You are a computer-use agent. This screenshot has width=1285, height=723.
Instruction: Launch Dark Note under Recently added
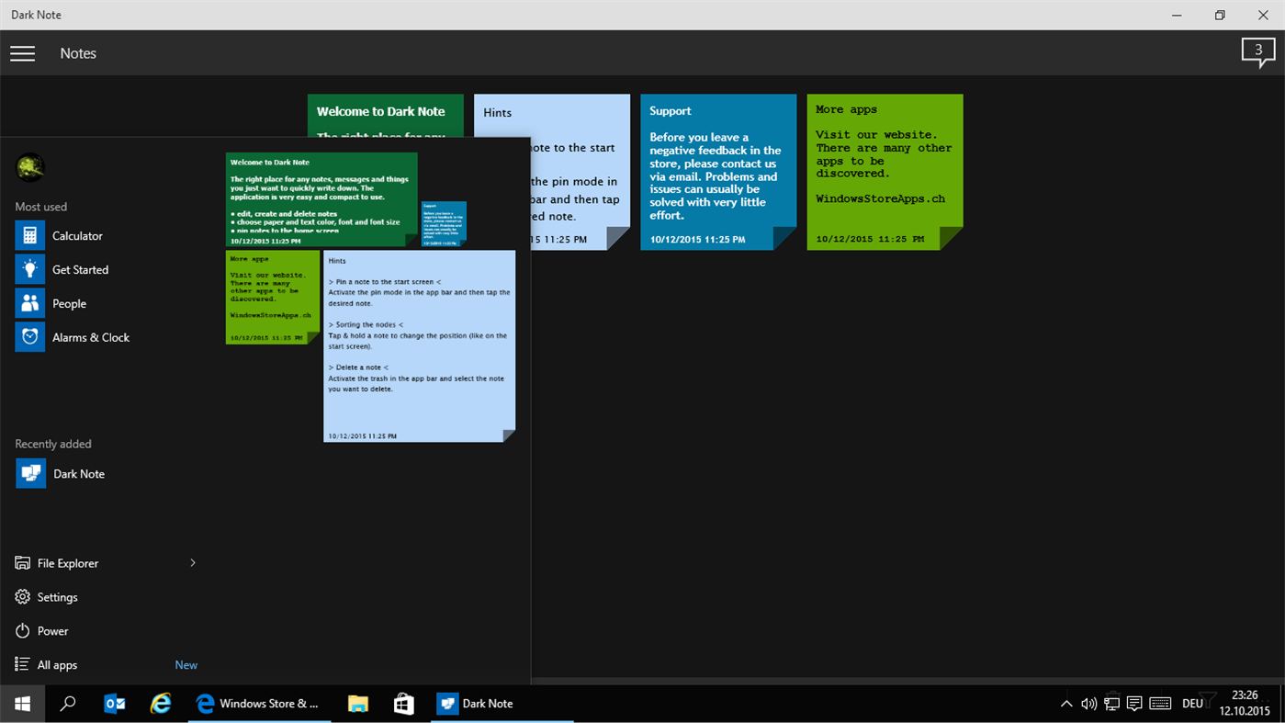[x=78, y=473]
